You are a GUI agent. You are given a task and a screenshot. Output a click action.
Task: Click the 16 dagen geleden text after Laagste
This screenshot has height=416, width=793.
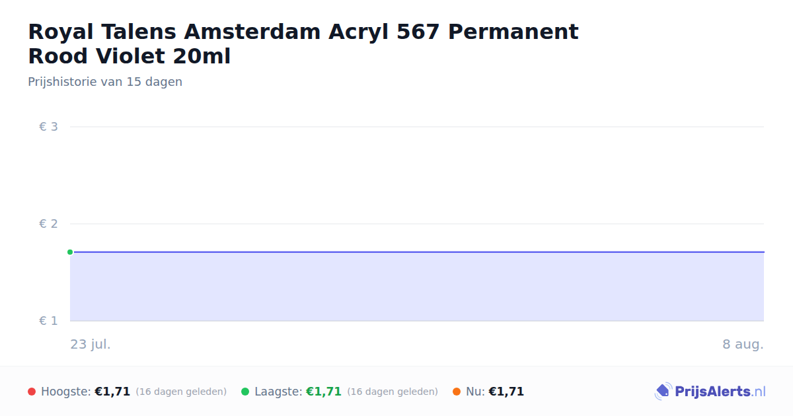393,392
